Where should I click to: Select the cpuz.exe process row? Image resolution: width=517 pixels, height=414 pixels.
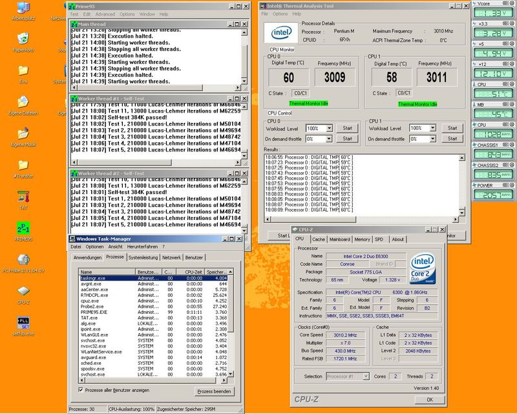pyautogui.click(x=153, y=301)
